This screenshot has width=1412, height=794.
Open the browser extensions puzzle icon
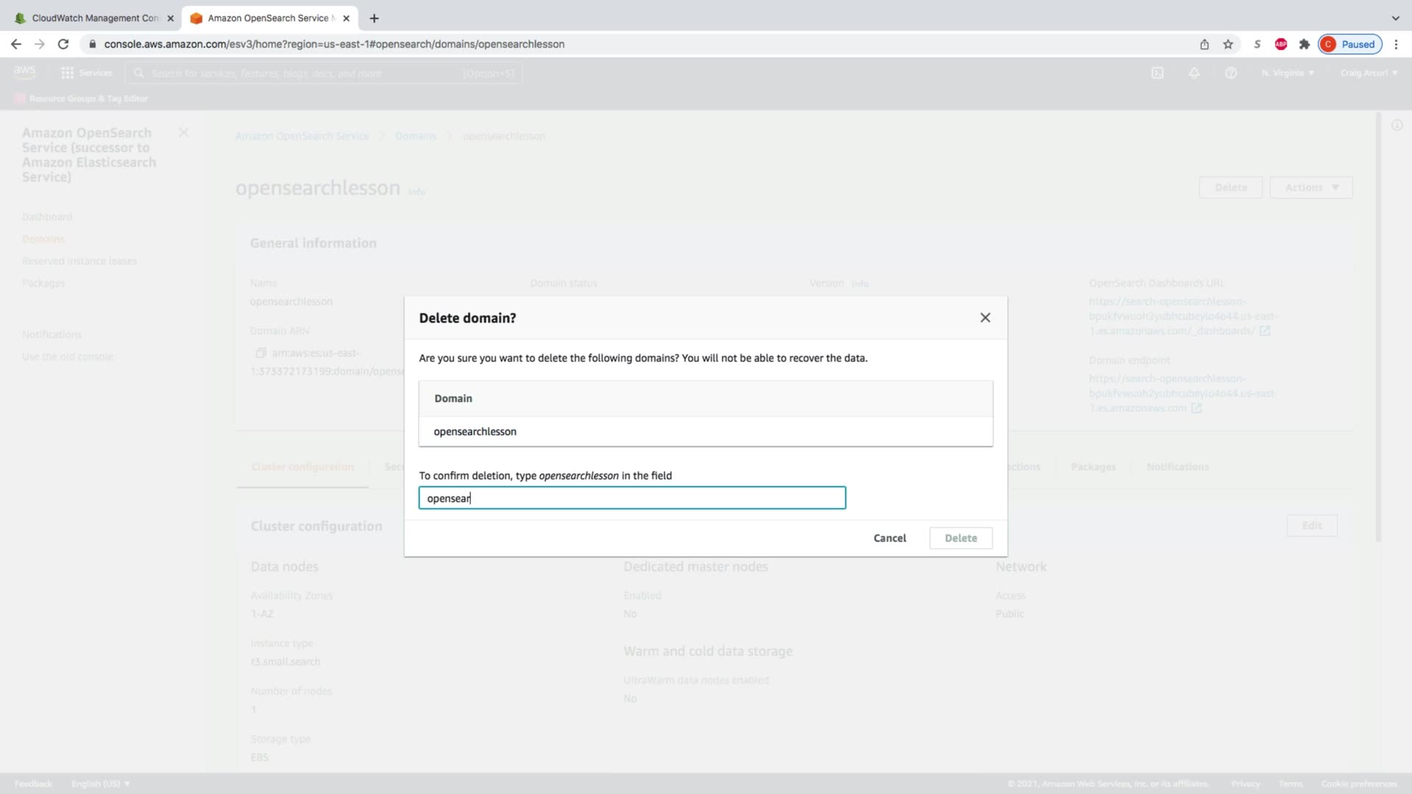click(x=1305, y=44)
